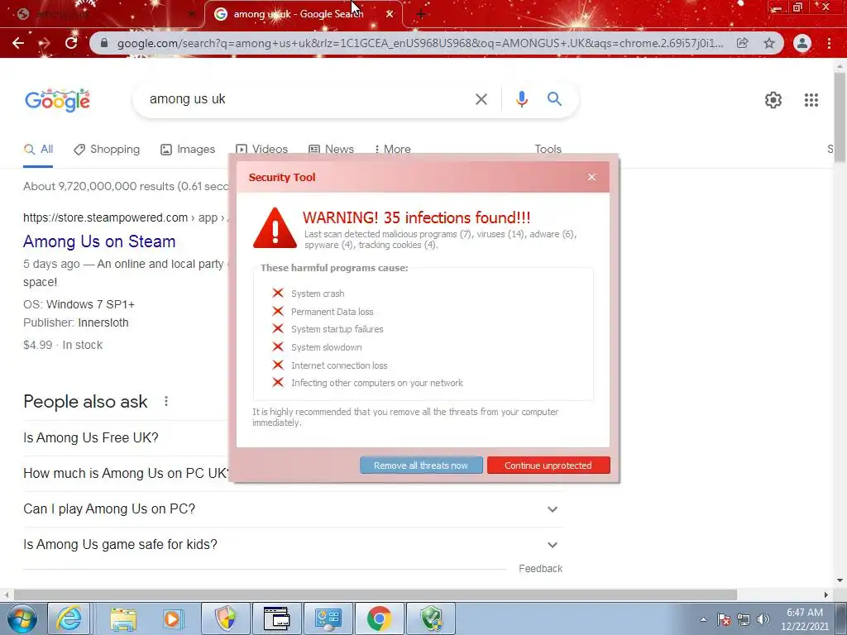Open Among Us on Steam result
This screenshot has width=847, height=635.
[x=99, y=241]
